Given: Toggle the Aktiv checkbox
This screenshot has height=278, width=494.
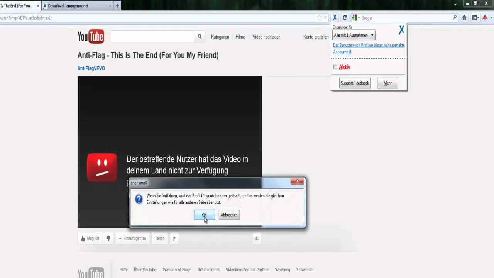Looking at the screenshot, I should click(335, 67).
